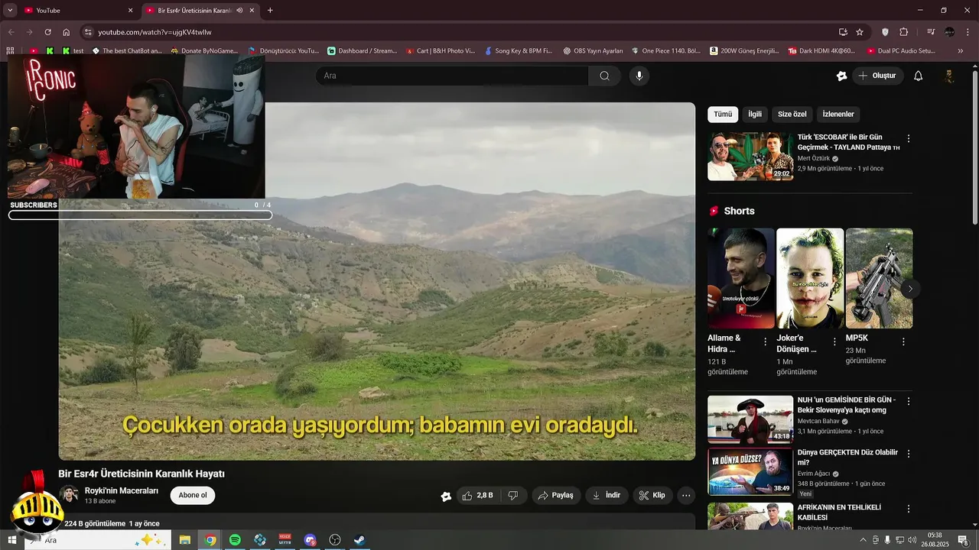Viewport: 979px width, 550px height.
Task: Click the Royki'nin Maceraları channel avatar
Action: coord(69,495)
